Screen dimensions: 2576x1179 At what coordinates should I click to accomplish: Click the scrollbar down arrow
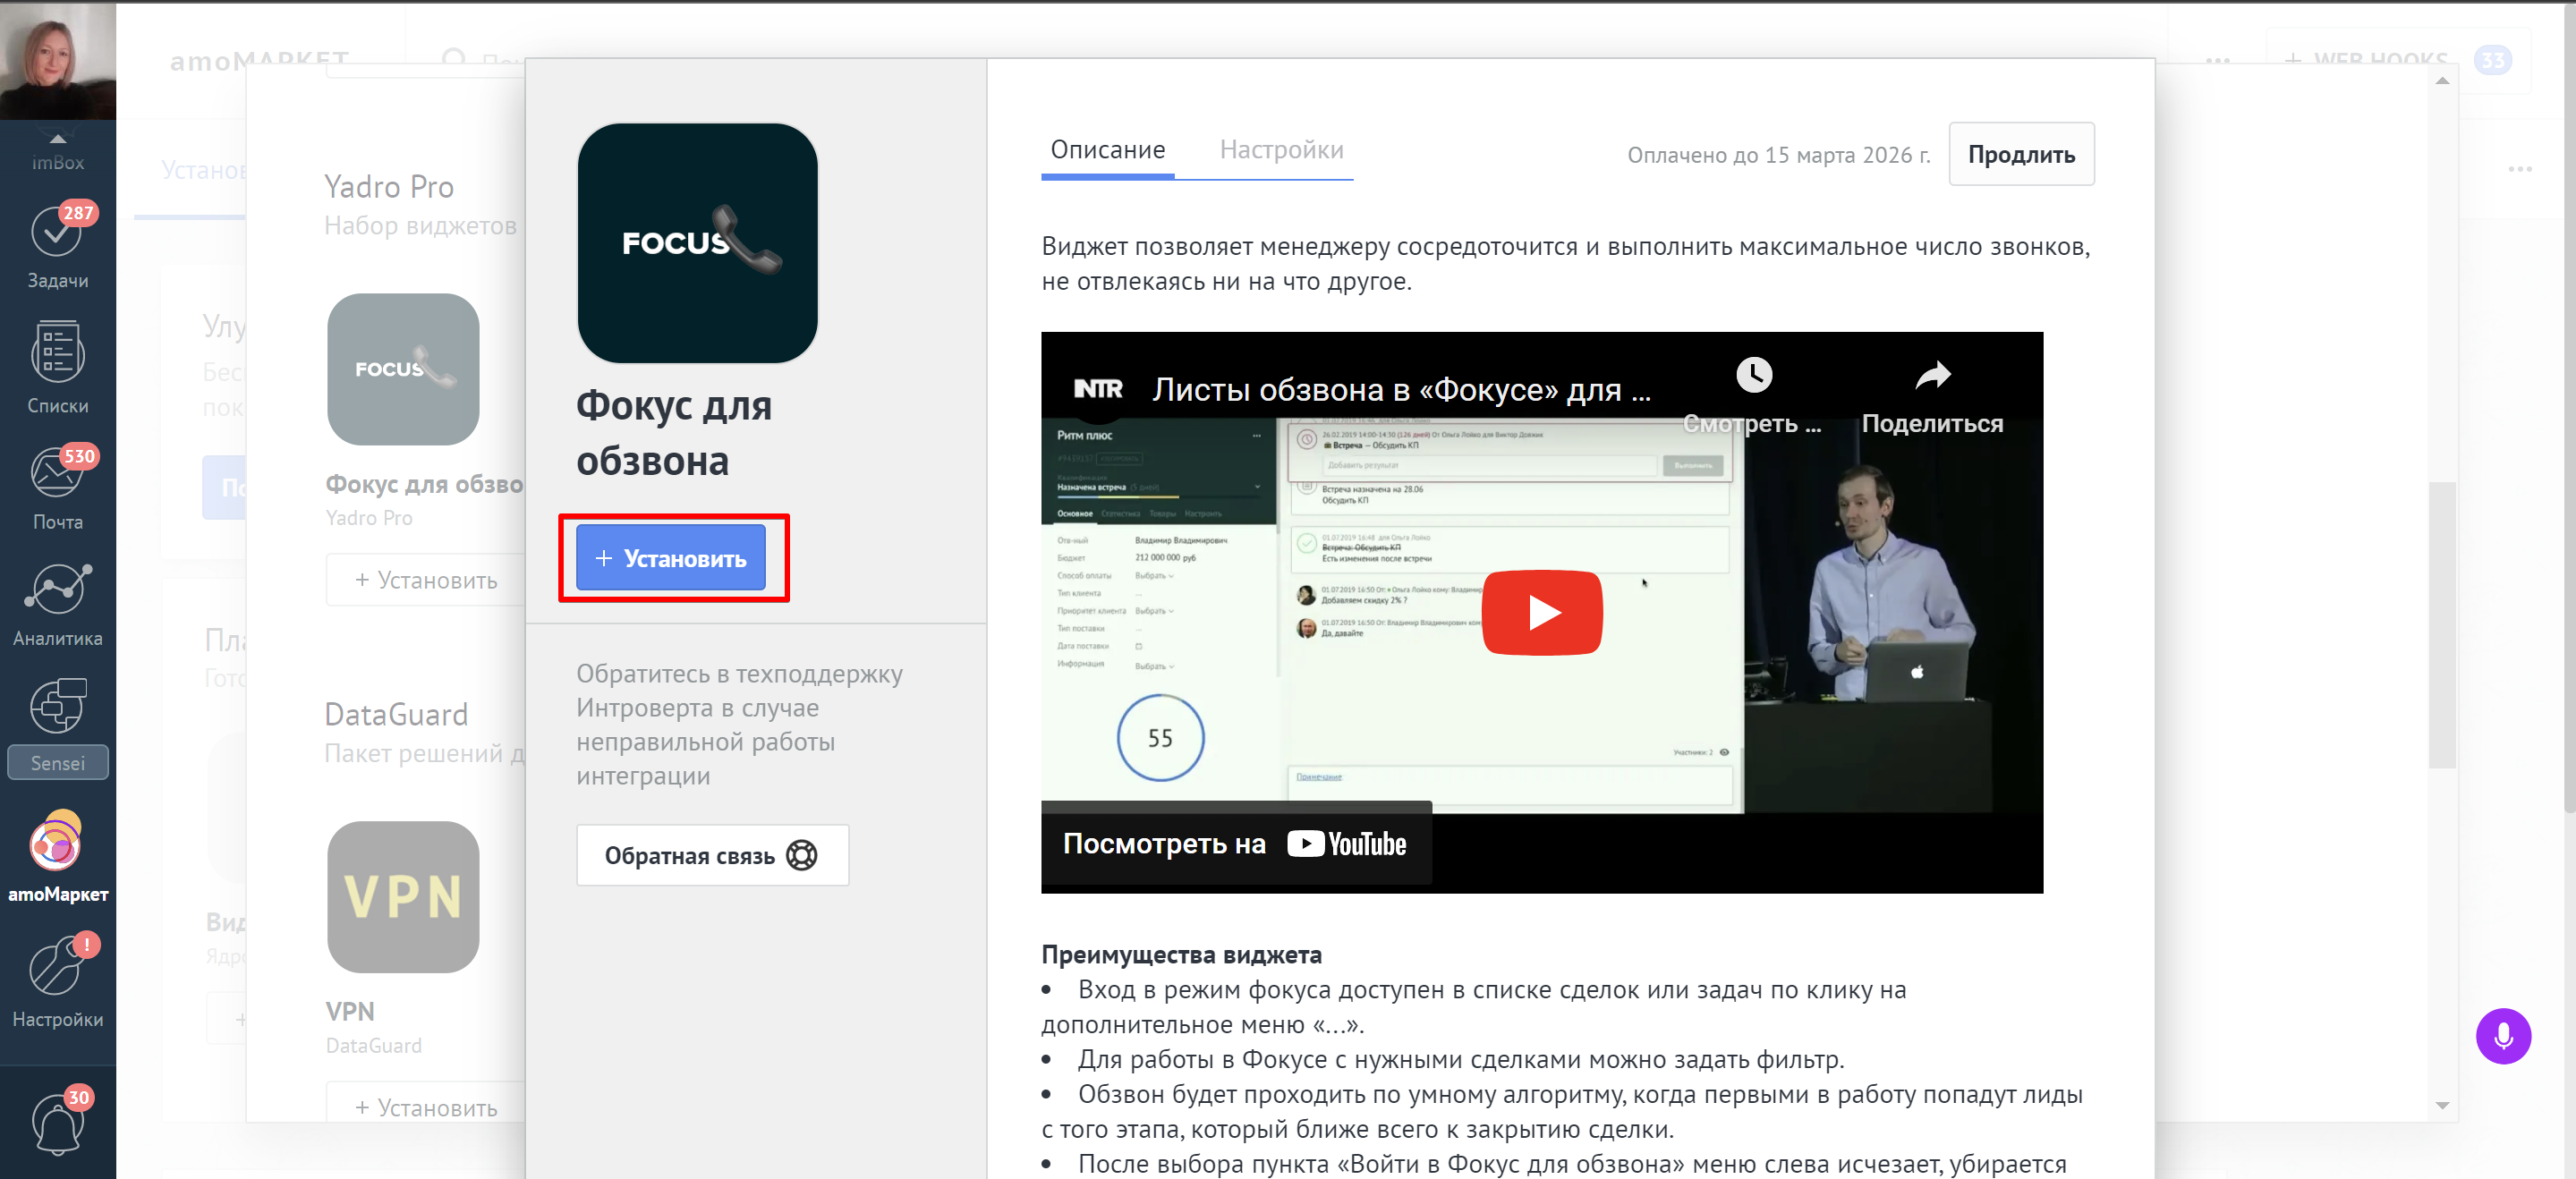click(x=2442, y=1105)
